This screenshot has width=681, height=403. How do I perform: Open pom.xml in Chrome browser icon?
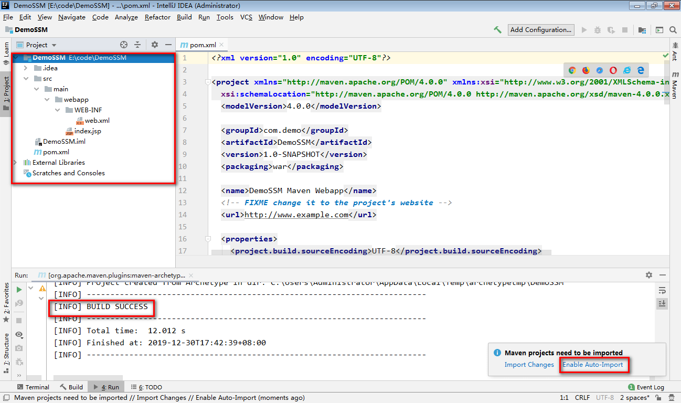(572, 70)
